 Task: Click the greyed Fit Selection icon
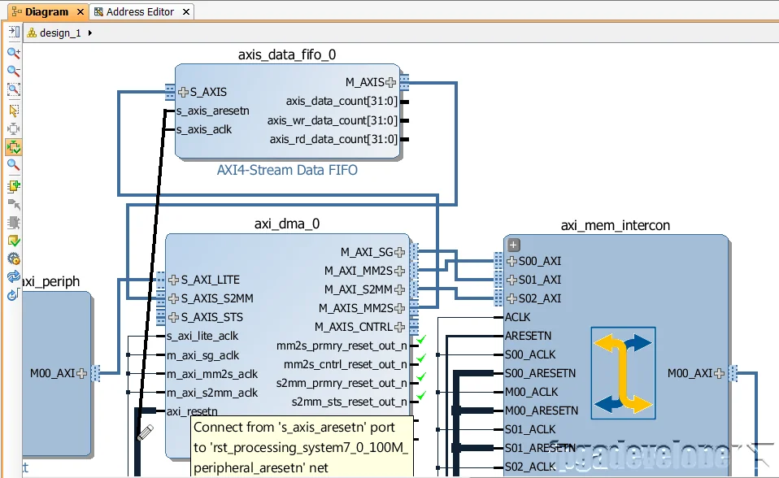pos(14,128)
